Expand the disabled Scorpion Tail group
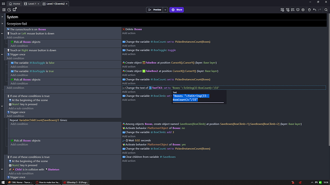 coord(2,24)
